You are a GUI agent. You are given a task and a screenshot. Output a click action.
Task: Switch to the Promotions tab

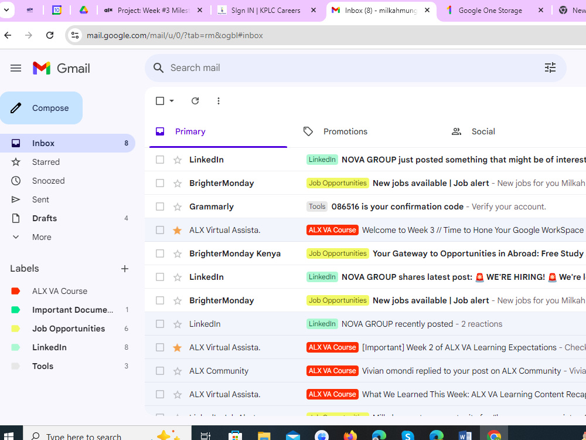click(345, 131)
